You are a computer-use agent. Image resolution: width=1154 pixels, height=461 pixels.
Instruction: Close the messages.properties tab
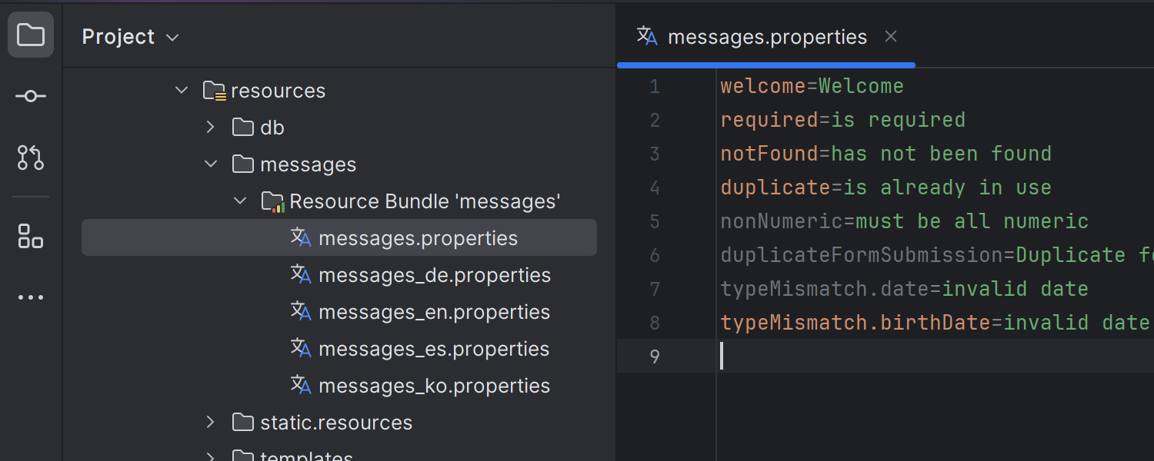[x=890, y=36]
